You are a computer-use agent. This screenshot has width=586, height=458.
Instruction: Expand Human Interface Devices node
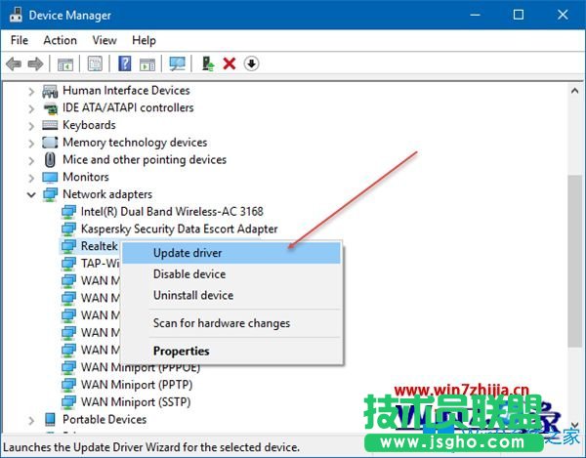click(31, 91)
